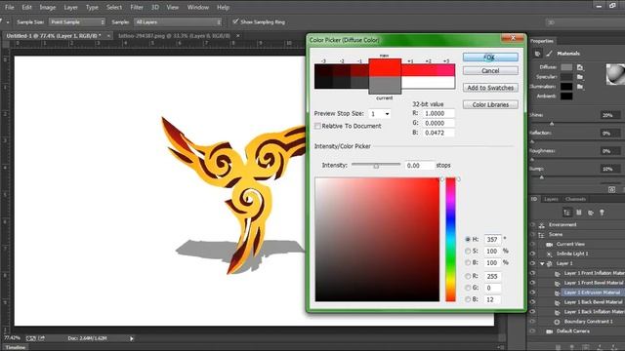Click the Shine slider handle
Viewport: 625px width, 351px height.
pyautogui.click(x=552, y=124)
